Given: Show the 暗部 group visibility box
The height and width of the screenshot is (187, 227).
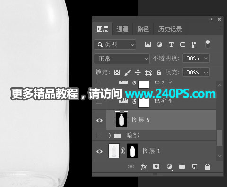Looking at the screenshot, I should pos(99,135).
